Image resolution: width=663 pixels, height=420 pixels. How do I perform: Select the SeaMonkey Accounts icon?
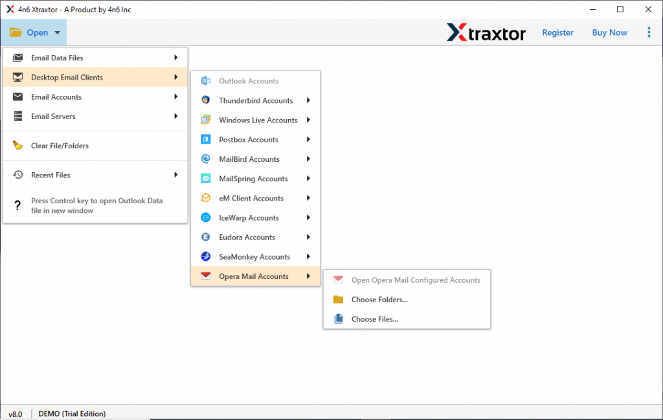[207, 256]
